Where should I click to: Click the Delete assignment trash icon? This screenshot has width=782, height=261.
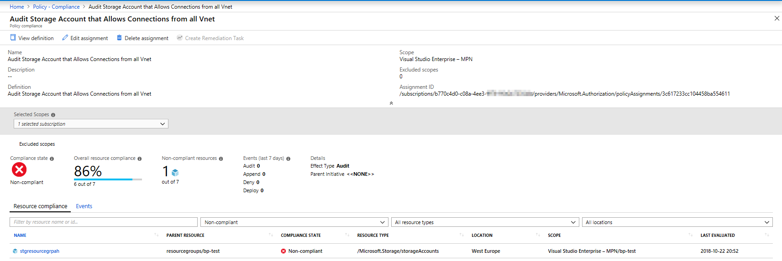click(120, 38)
